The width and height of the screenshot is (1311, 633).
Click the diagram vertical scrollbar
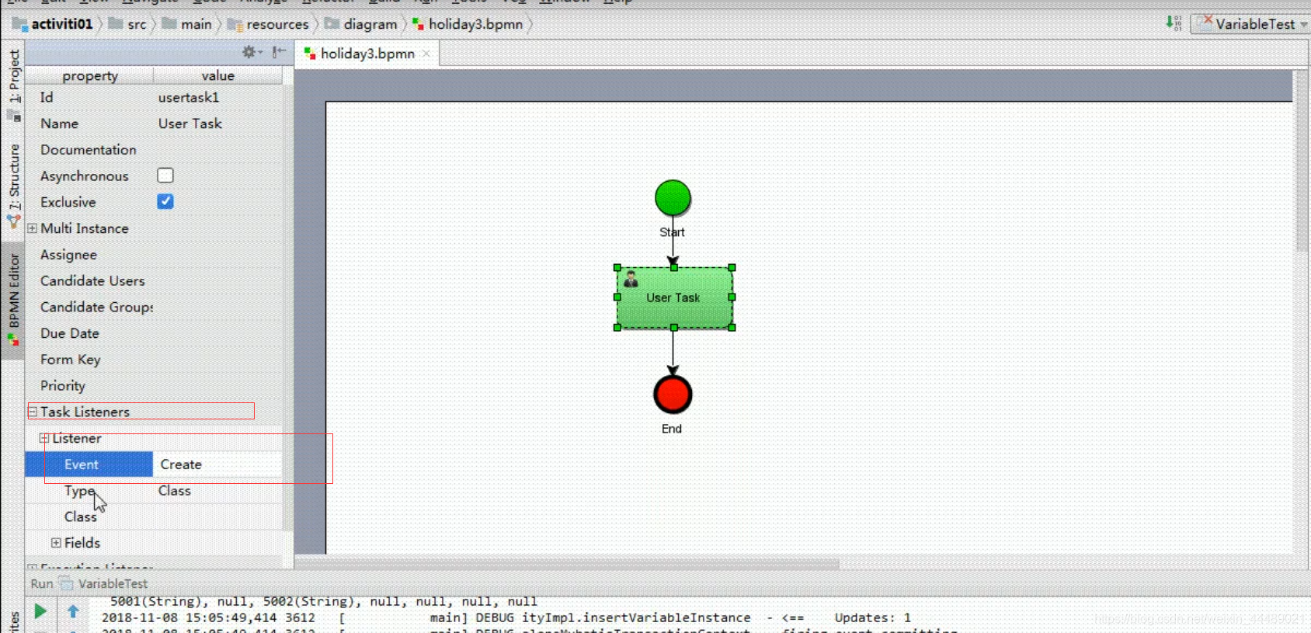click(1302, 161)
